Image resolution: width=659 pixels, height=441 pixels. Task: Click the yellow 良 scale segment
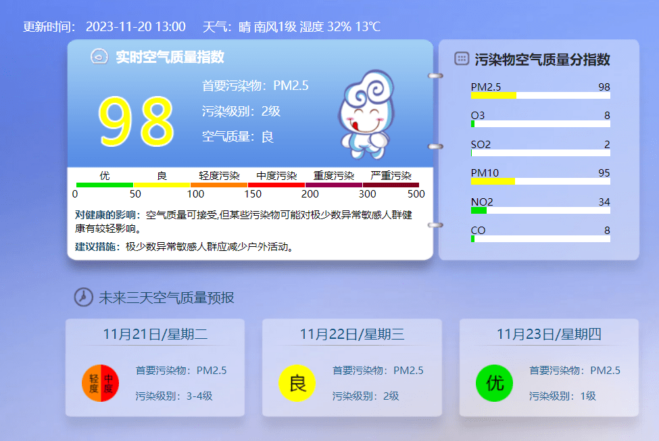tap(162, 185)
